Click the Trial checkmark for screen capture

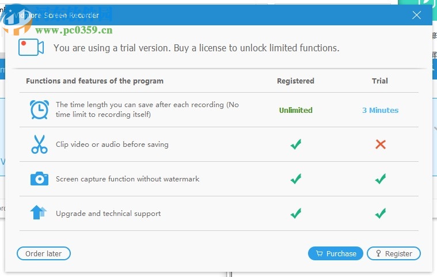pos(380,179)
